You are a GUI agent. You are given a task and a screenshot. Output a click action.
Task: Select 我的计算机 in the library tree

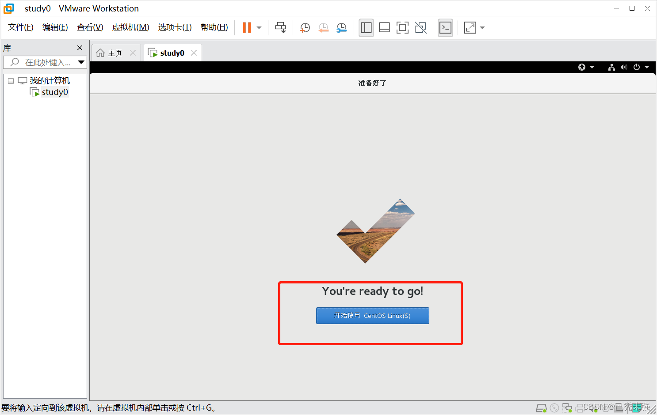tap(50, 81)
